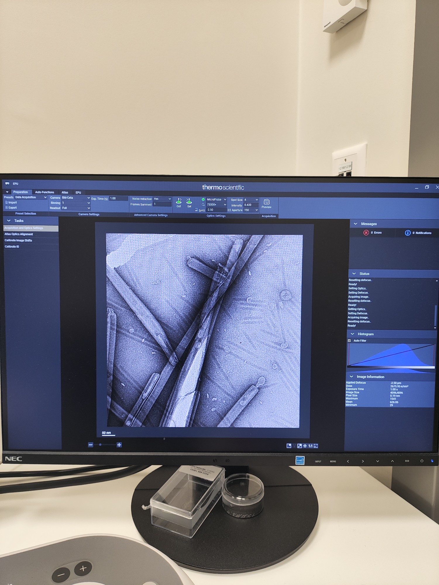Open the Camera BM-Ceta dropdown
This screenshot has height=585, width=439.
click(76, 198)
